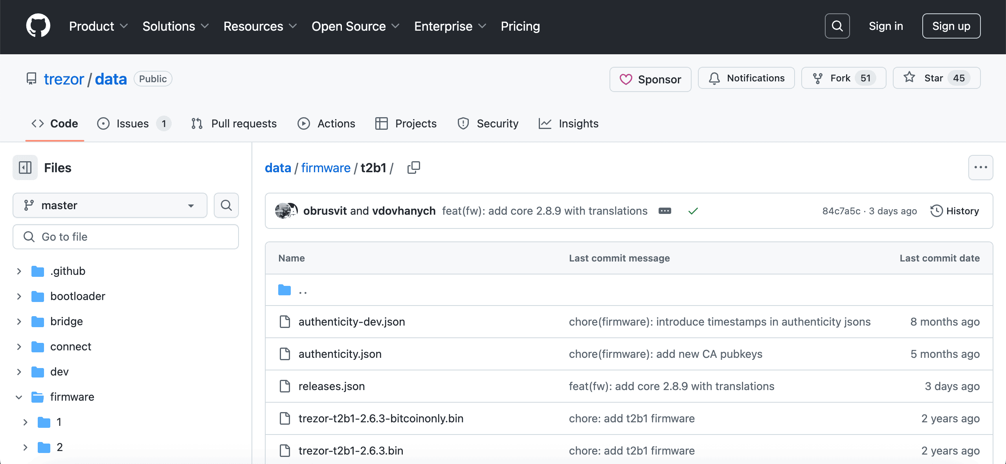The width and height of the screenshot is (1006, 464).
Task: Expand the .github folder chevron
Action: tap(19, 271)
